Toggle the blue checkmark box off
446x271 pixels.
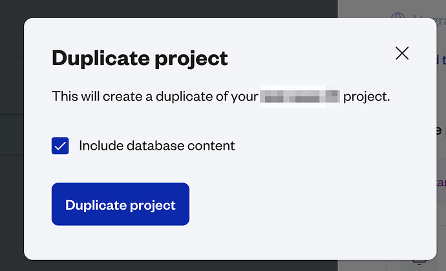click(x=60, y=146)
